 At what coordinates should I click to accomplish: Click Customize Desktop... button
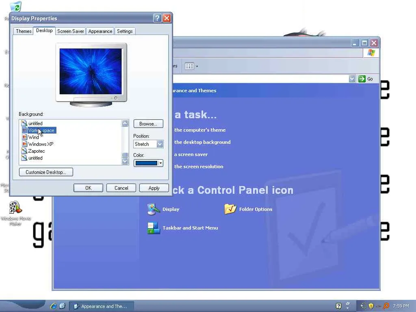(x=46, y=172)
